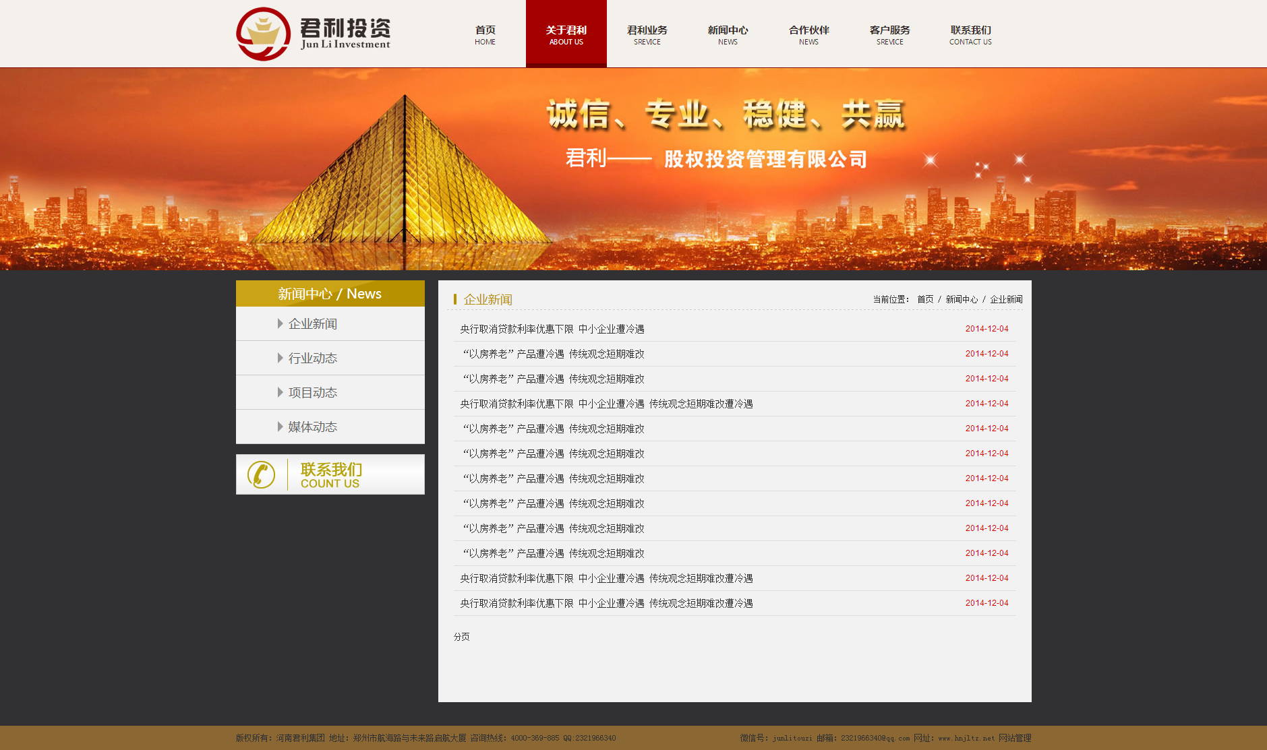Click the 新闻中心 / News sidebar header
The height and width of the screenshot is (750, 1267).
330,294
